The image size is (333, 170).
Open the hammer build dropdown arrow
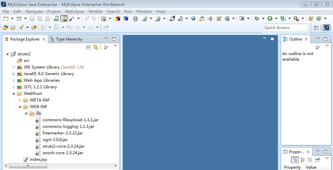point(78,19)
